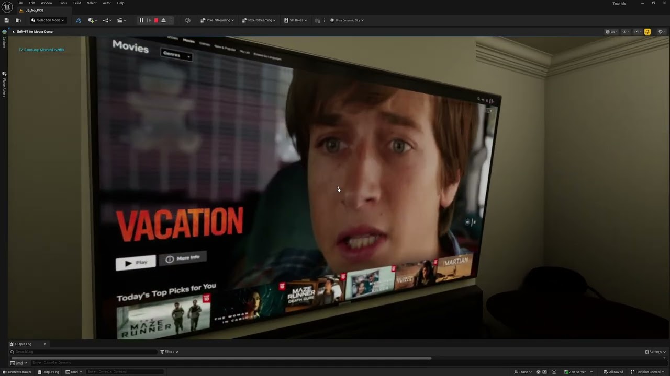
Task: Open the Cmd selector in Output Log panel
Action: (x=19, y=363)
